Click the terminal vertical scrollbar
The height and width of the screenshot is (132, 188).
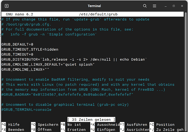coord(186,72)
